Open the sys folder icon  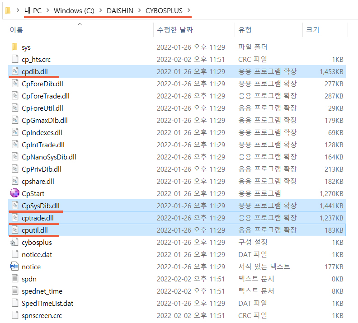tap(14, 47)
